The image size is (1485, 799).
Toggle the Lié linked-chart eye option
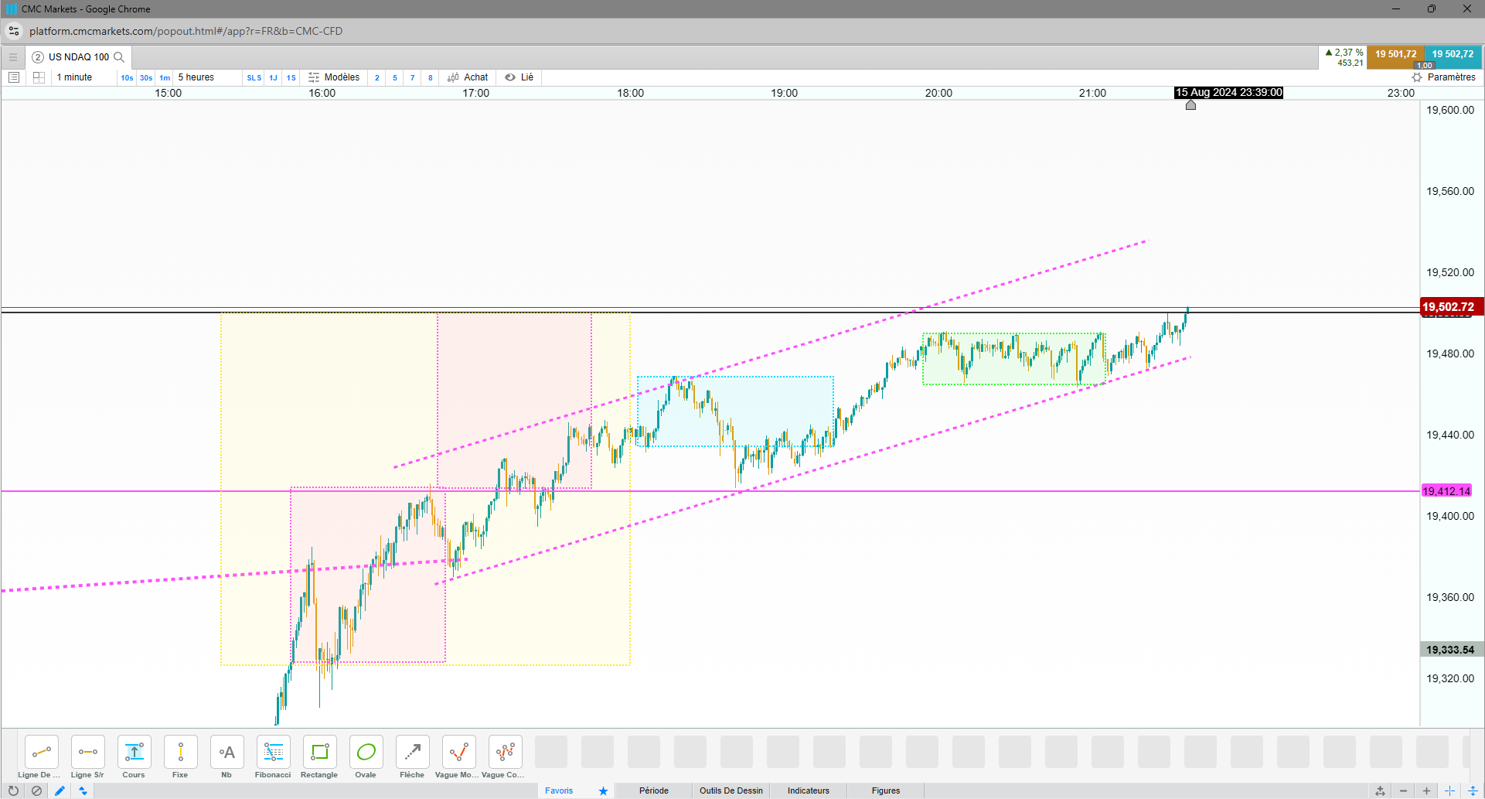[x=519, y=77]
